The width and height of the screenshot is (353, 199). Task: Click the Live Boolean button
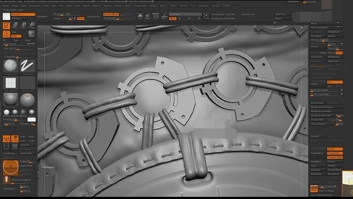tap(93, 17)
